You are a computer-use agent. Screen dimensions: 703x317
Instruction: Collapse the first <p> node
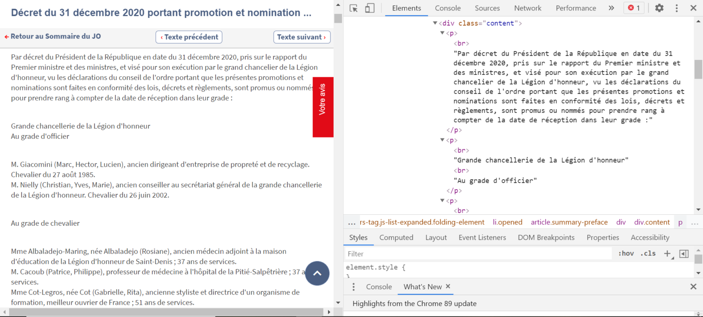coord(442,33)
